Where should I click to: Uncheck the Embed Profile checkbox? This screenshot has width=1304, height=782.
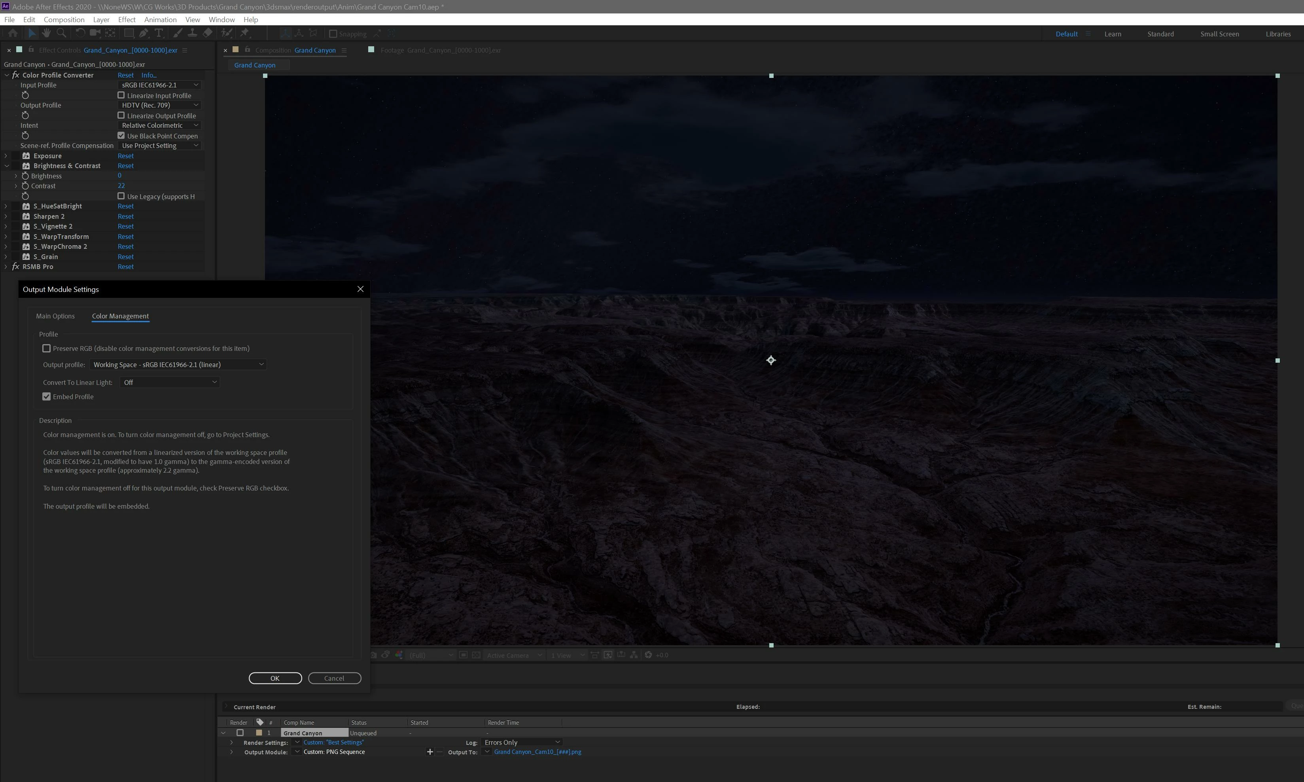tap(47, 397)
